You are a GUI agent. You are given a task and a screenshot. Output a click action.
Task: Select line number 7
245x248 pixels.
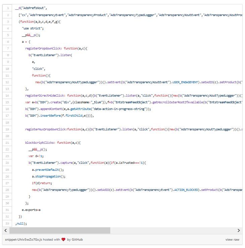click(8, 48)
